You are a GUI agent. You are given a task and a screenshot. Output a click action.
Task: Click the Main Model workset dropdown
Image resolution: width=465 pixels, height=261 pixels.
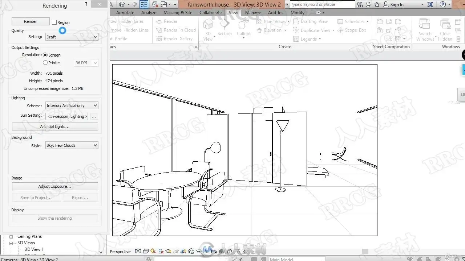point(296,259)
